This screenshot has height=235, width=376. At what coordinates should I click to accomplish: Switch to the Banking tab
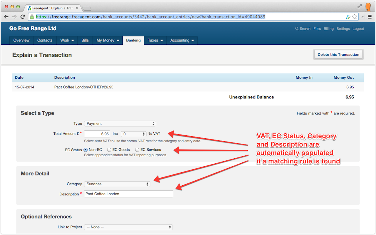(x=133, y=40)
